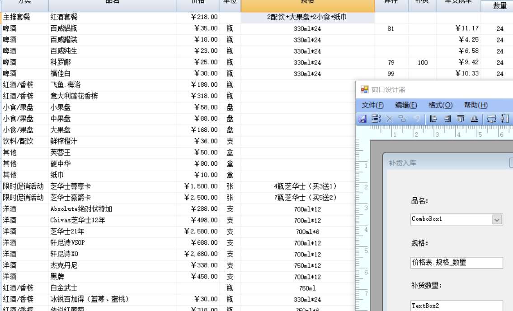
Task: Select the 福佳白 product cell
Action: pos(113,74)
